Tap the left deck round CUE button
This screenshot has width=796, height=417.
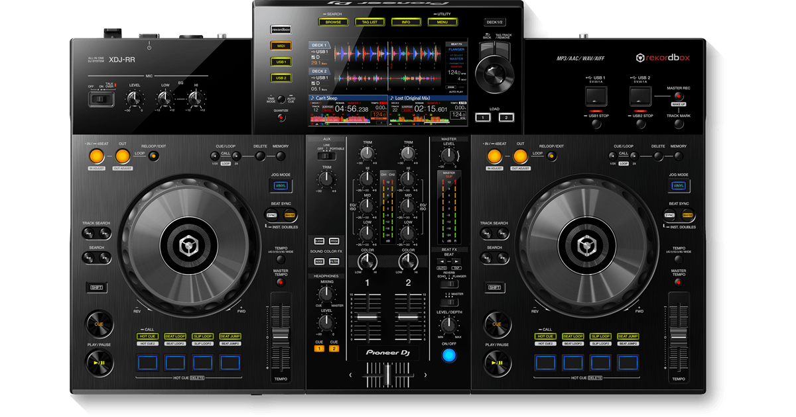(x=99, y=324)
